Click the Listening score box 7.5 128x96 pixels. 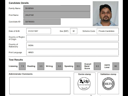22,66
